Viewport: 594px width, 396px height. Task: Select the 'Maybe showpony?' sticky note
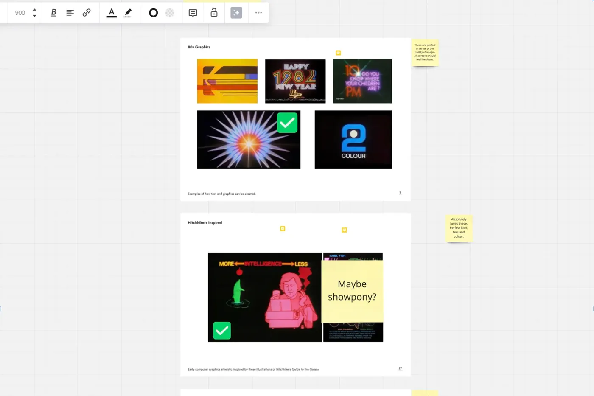353,290
